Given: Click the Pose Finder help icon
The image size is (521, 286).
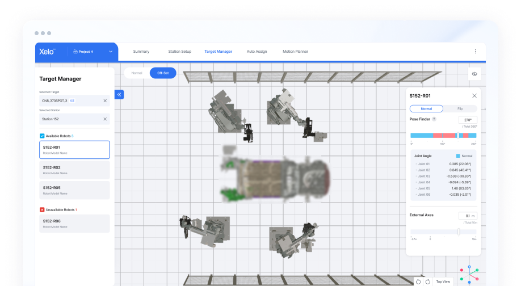Looking at the screenshot, I should (434, 119).
